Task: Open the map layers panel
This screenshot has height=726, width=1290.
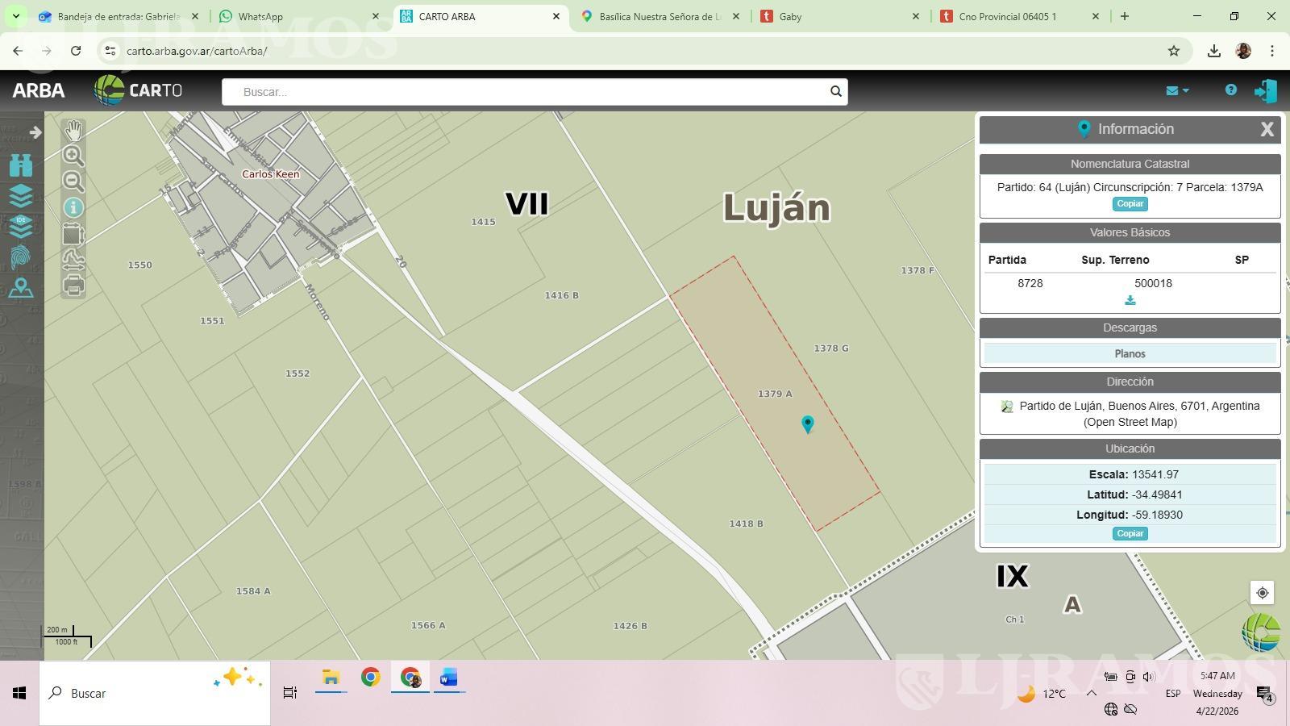Action: (21, 196)
